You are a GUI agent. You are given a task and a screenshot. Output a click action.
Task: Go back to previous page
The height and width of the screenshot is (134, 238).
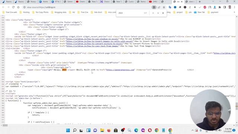pos(3,7)
